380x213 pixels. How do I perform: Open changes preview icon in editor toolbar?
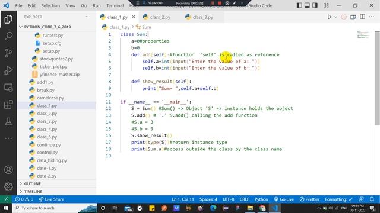coord(353,17)
